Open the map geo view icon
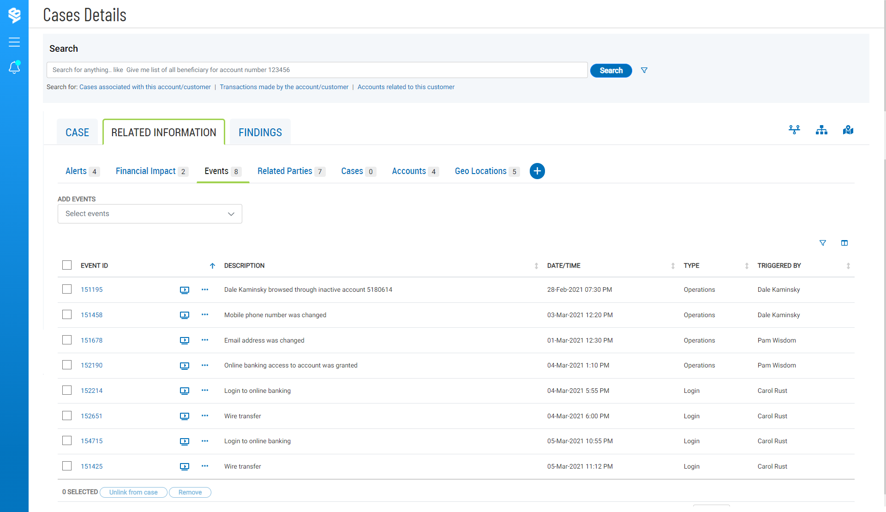The image size is (886, 512). (x=848, y=130)
